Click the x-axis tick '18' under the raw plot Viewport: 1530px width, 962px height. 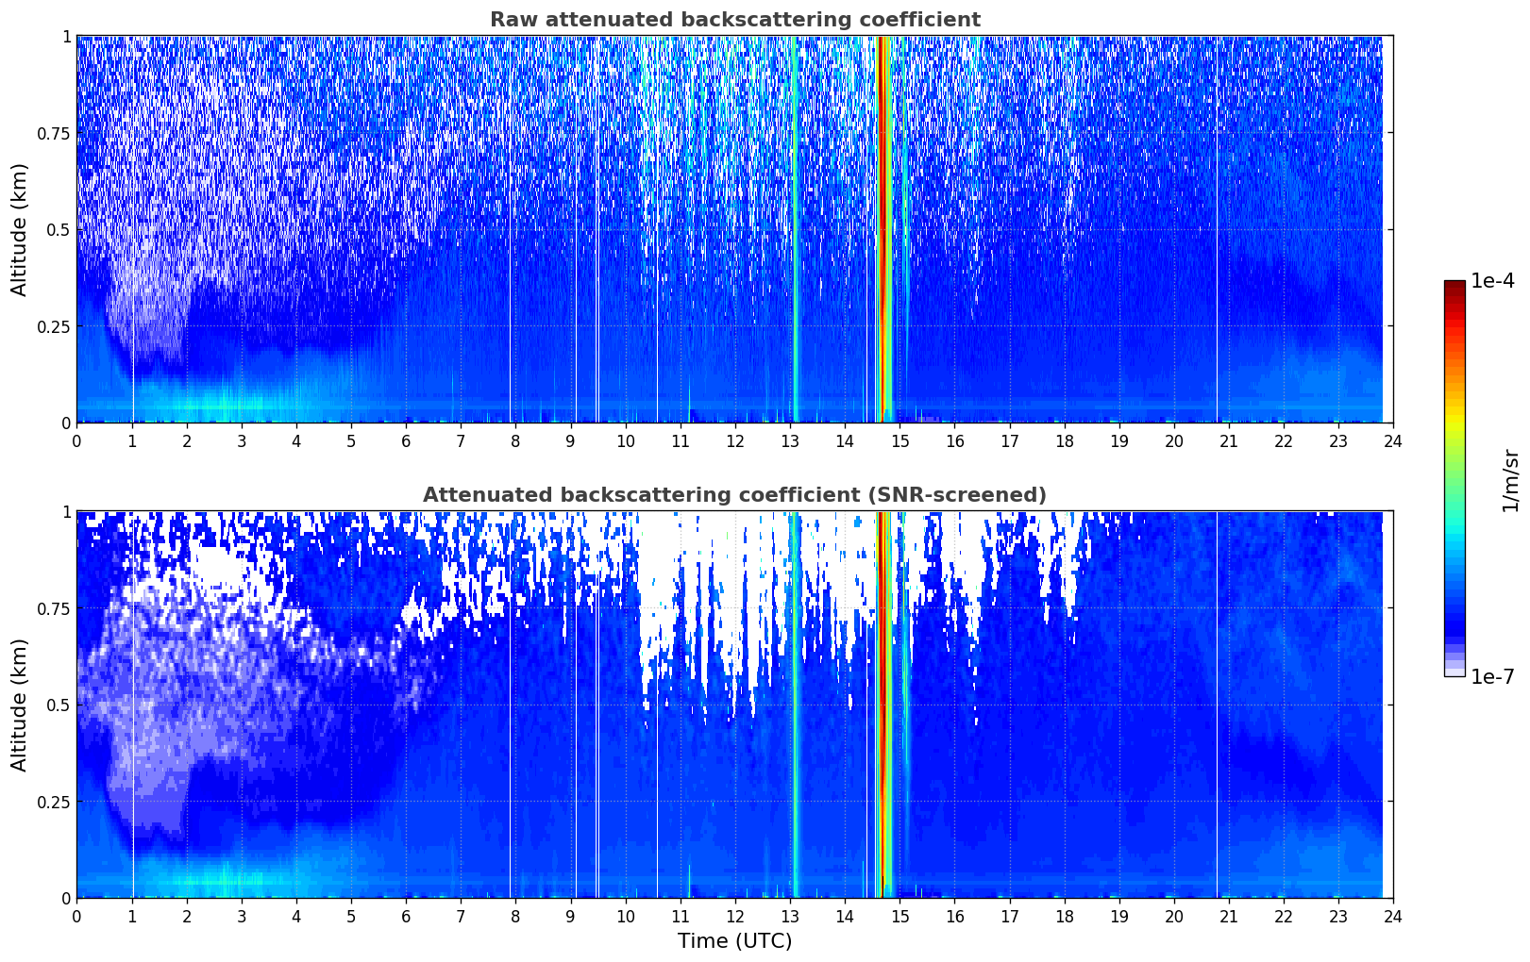1064,441
